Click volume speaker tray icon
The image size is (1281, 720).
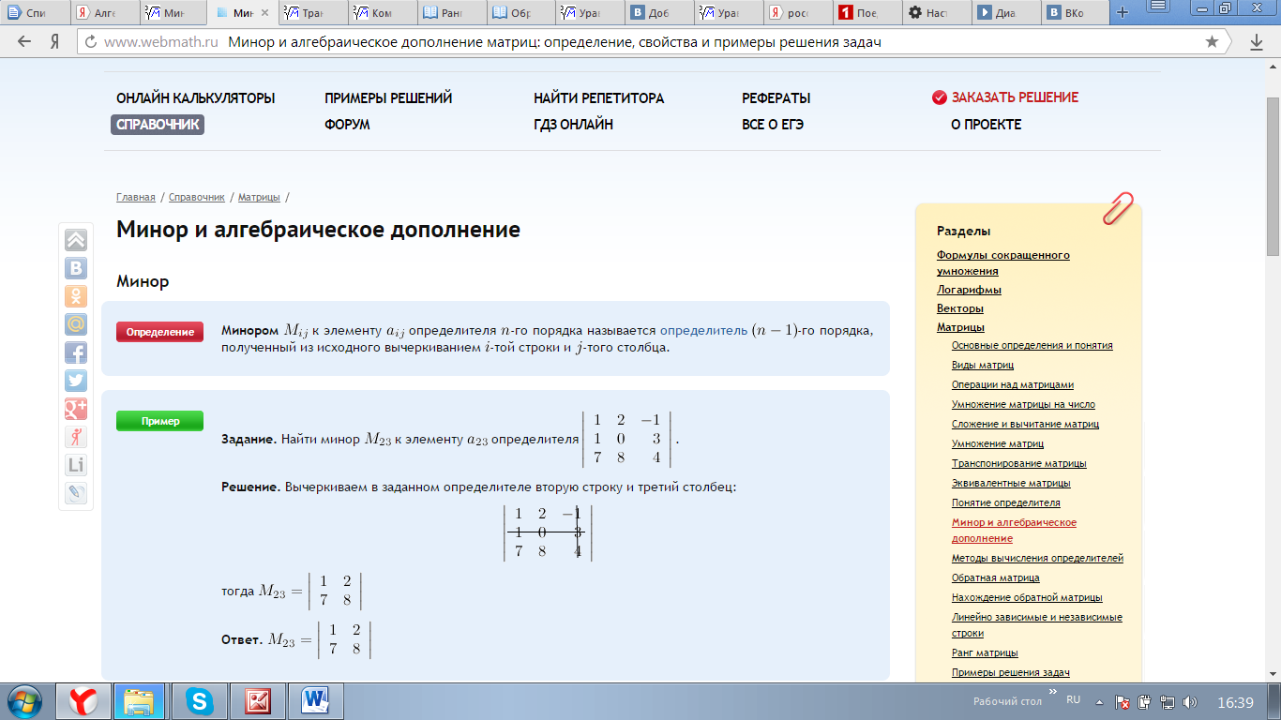tap(1190, 702)
